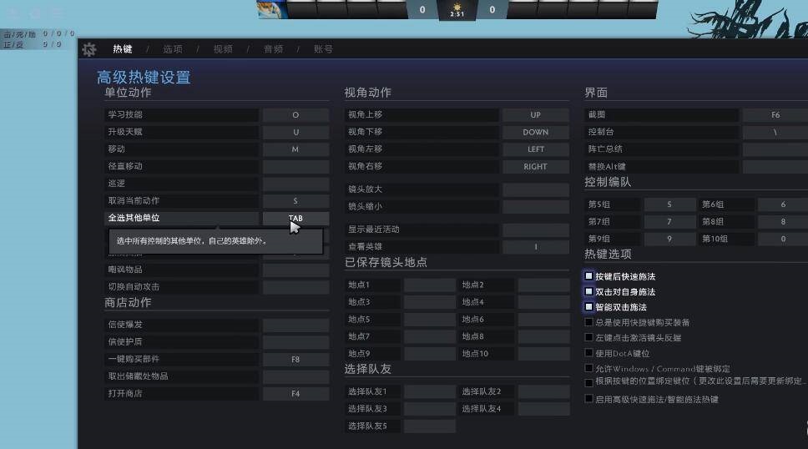The height and width of the screenshot is (449, 808).
Task: Assign a key to 选择队友5
Action: pyautogui.click(x=430, y=426)
